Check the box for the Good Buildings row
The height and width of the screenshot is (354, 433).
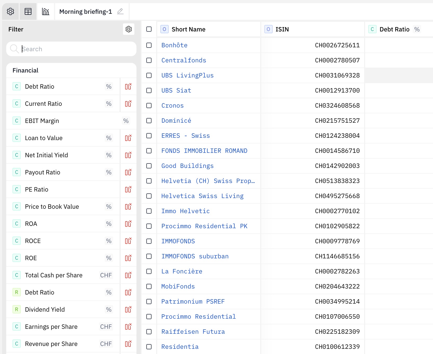coord(149,166)
